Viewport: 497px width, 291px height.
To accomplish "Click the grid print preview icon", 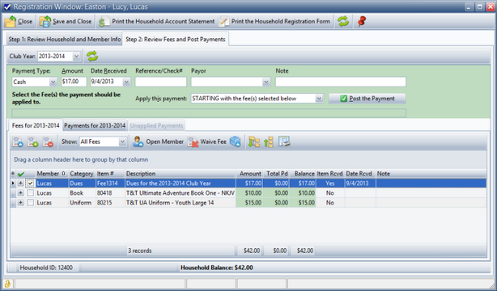I will point(284,141).
